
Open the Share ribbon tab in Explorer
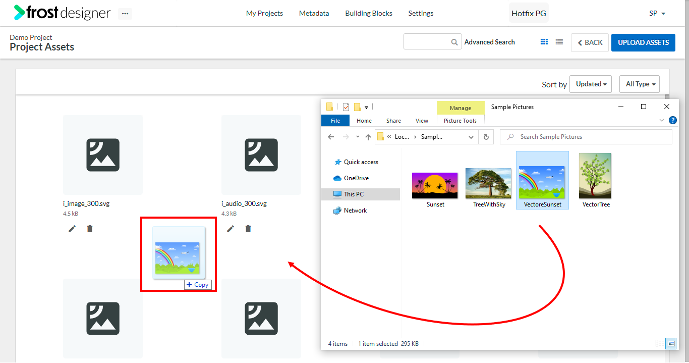[394, 121]
